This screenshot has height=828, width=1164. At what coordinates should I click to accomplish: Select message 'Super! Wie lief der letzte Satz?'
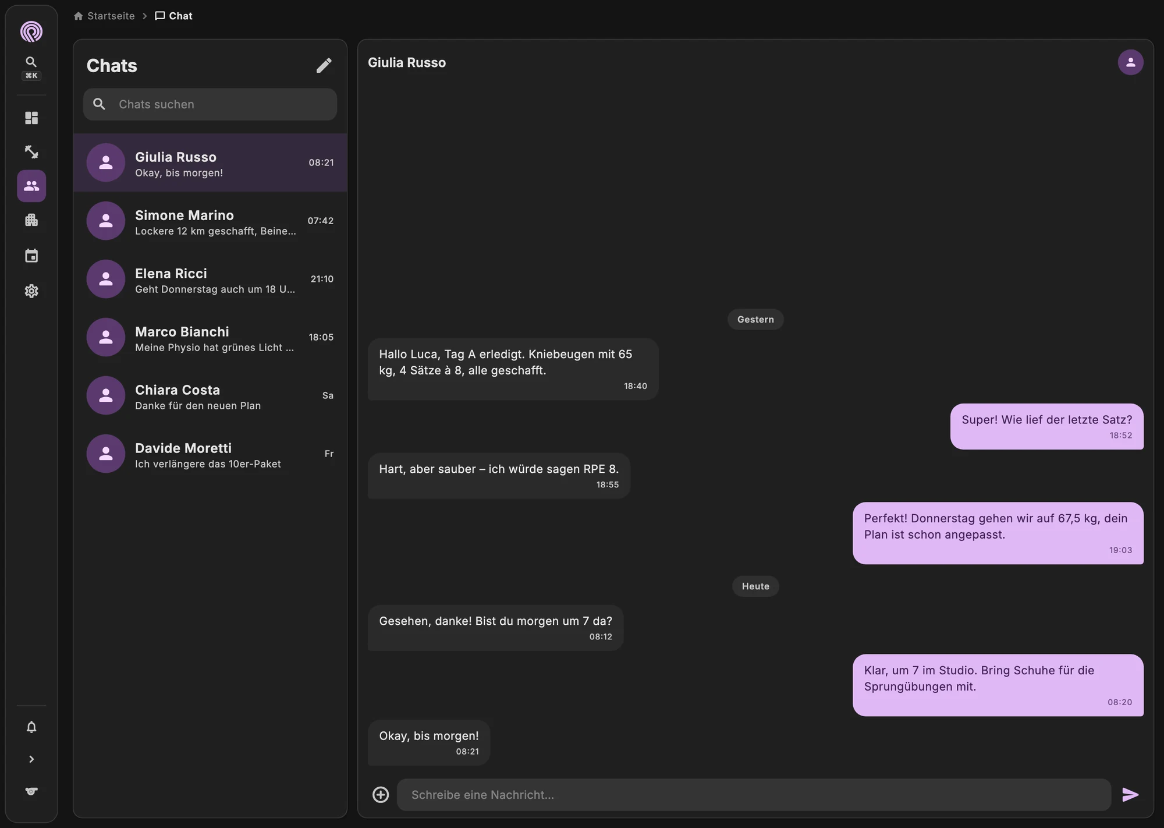[x=1046, y=426]
